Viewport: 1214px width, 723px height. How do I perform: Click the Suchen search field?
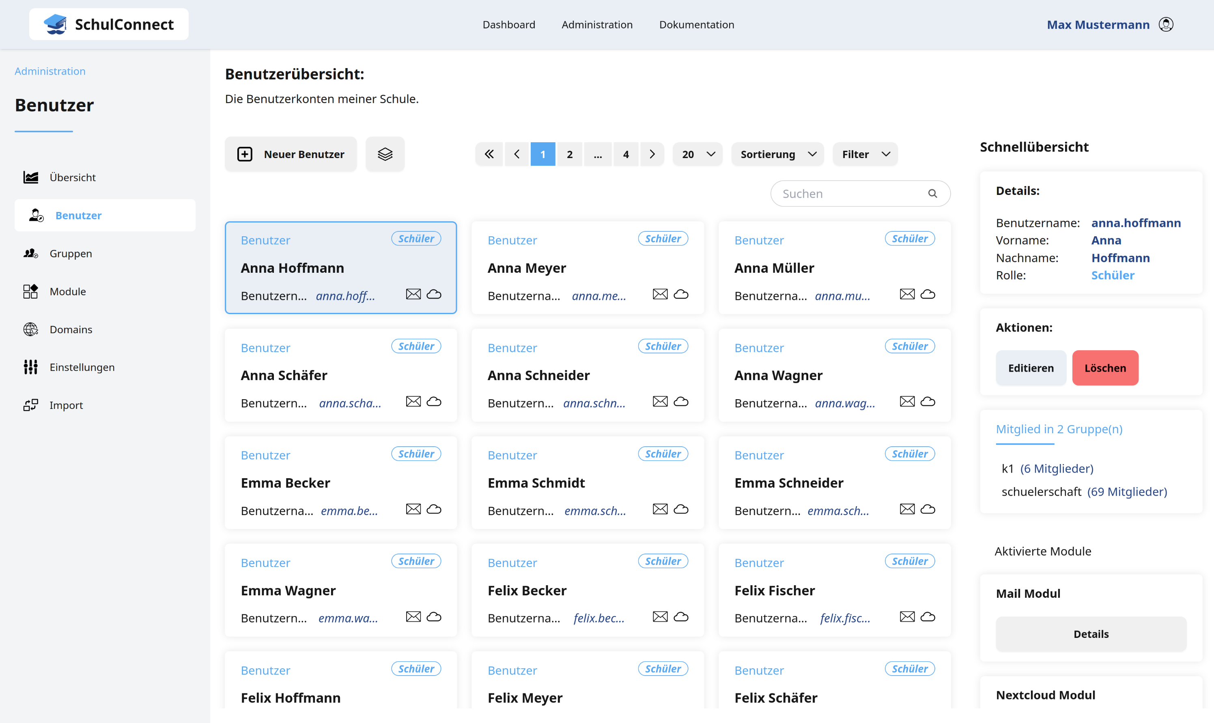[860, 193]
